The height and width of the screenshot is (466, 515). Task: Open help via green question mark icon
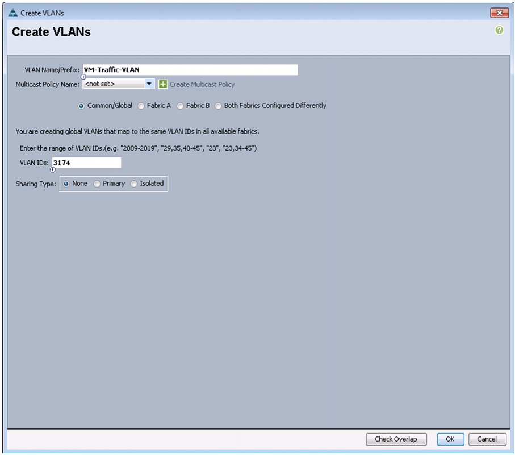pos(499,30)
